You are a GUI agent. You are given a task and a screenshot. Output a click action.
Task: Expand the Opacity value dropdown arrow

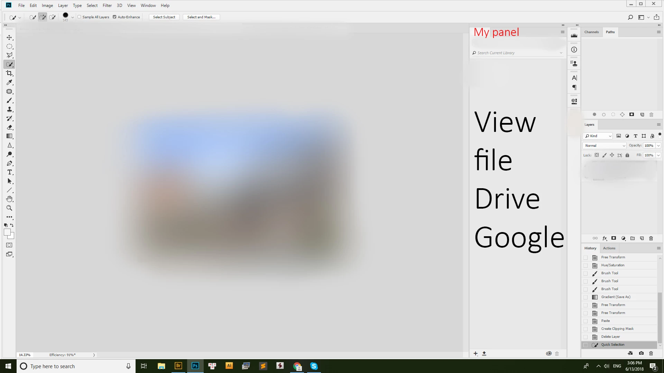pyautogui.click(x=658, y=145)
